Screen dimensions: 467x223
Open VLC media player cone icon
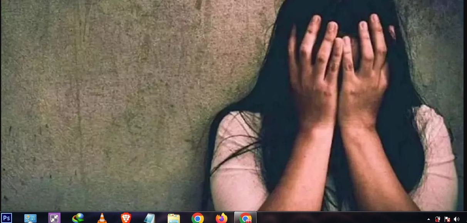(102, 218)
